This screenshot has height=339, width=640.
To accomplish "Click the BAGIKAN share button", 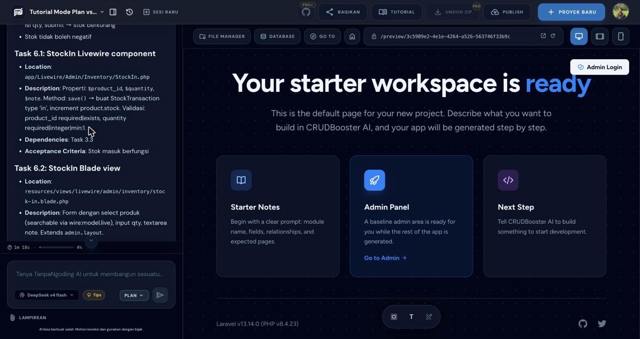I will [343, 12].
